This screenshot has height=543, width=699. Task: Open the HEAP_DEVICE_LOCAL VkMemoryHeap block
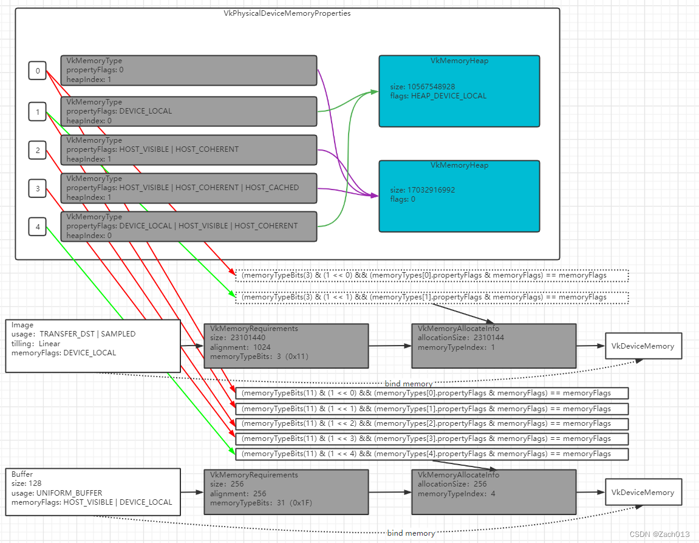coord(459,90)
